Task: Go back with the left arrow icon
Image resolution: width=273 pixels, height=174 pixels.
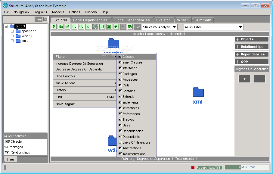Action: 116,27
